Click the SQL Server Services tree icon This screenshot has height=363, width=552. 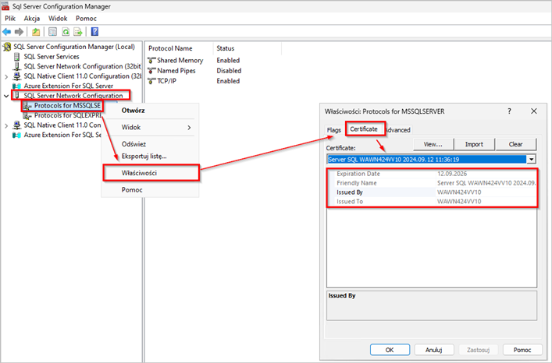pos(16,57)
